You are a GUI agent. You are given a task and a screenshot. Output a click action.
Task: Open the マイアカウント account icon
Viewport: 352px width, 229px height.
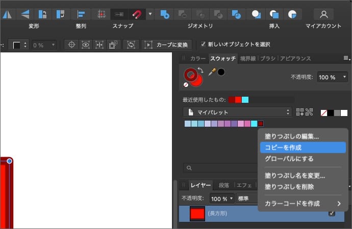323,14
